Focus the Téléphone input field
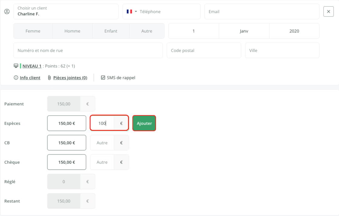This screenshot has height=216, width=339. point(168,12)
